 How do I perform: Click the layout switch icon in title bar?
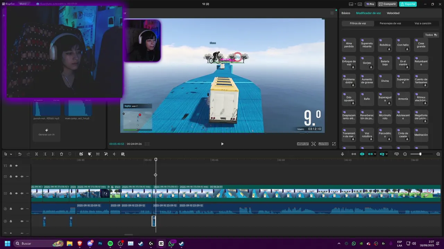(x=351, y=4)
